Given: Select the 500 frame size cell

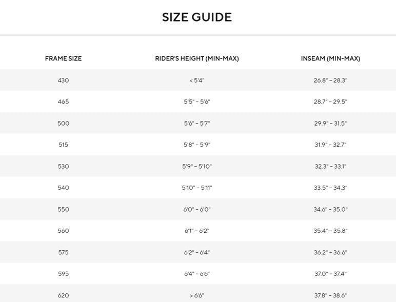Looking at the screenshot, I should (63, 123).
